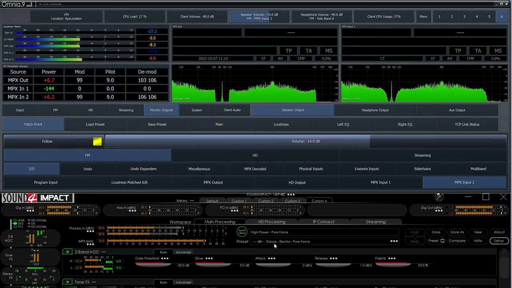Click the Compare button
The image size is (512, 288).
457,241
